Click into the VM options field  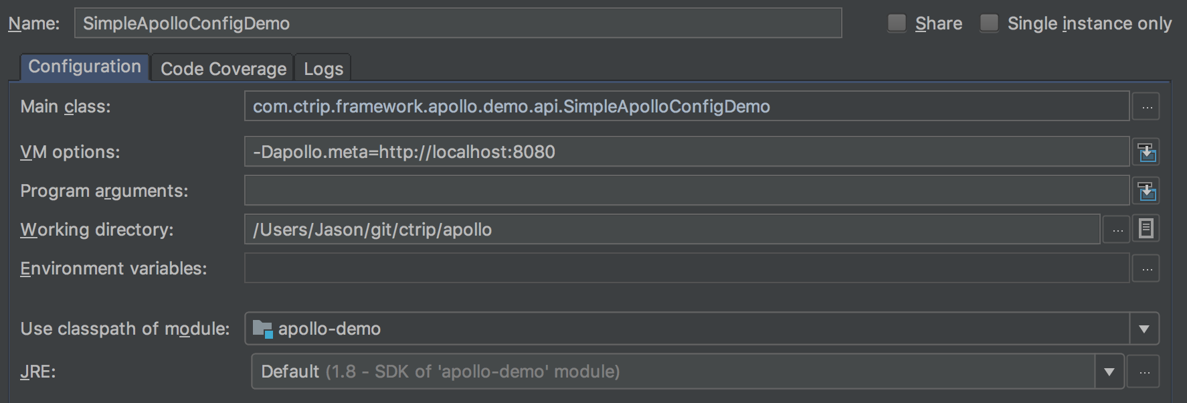click(x=687, y=152)
